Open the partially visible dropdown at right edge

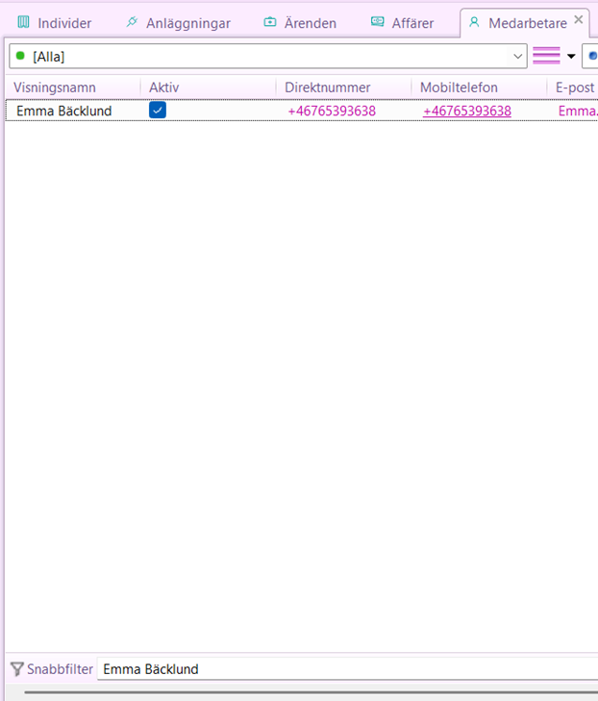590,56
